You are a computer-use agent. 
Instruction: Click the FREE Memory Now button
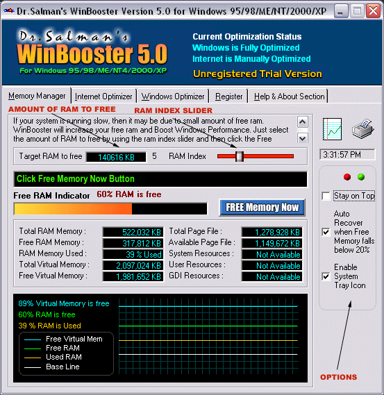pos(262,208)
